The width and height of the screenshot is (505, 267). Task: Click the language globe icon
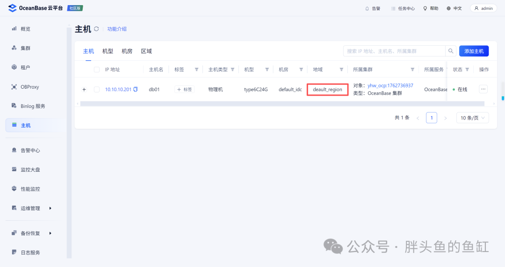tap(448, 8)
